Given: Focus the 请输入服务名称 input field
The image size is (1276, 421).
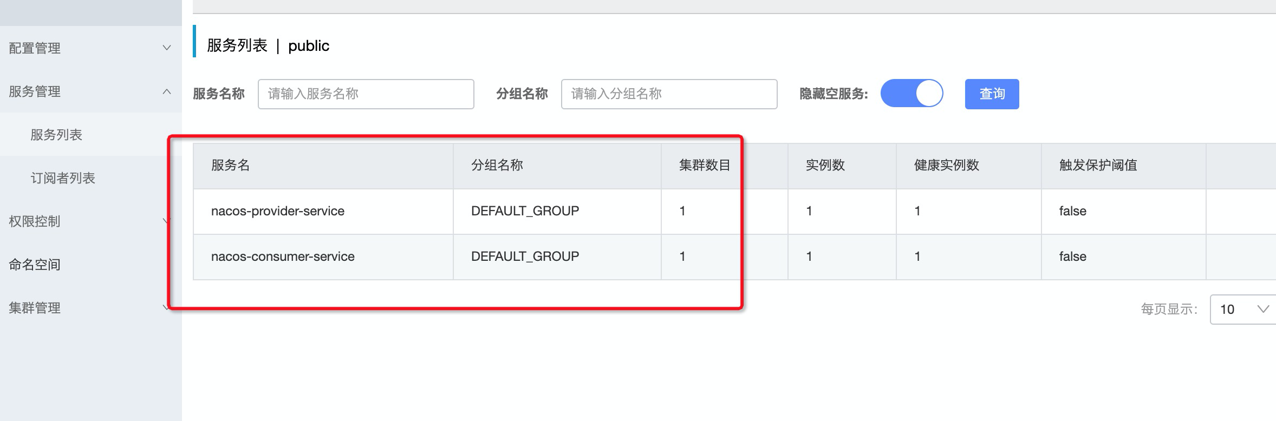Looking at the screenshot, I should [366, 94].
